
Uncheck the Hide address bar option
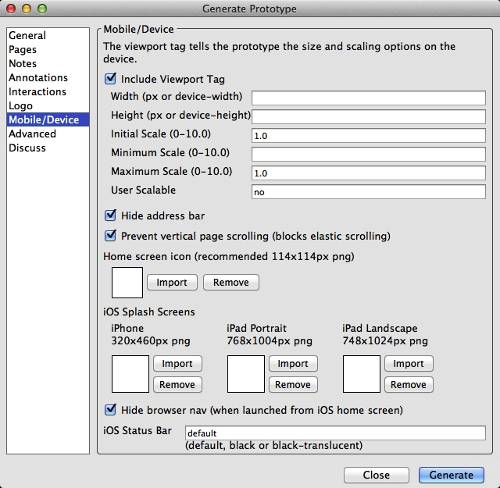(110, 216)
